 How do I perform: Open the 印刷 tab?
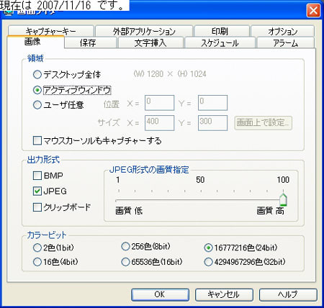[222, 31]
